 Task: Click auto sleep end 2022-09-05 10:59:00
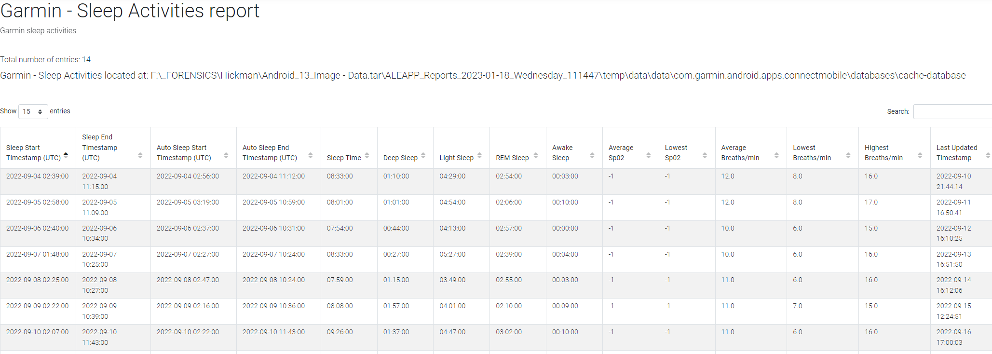coord(273,202)
